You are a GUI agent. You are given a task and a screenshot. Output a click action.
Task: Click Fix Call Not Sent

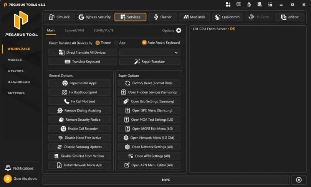(79, 101)
